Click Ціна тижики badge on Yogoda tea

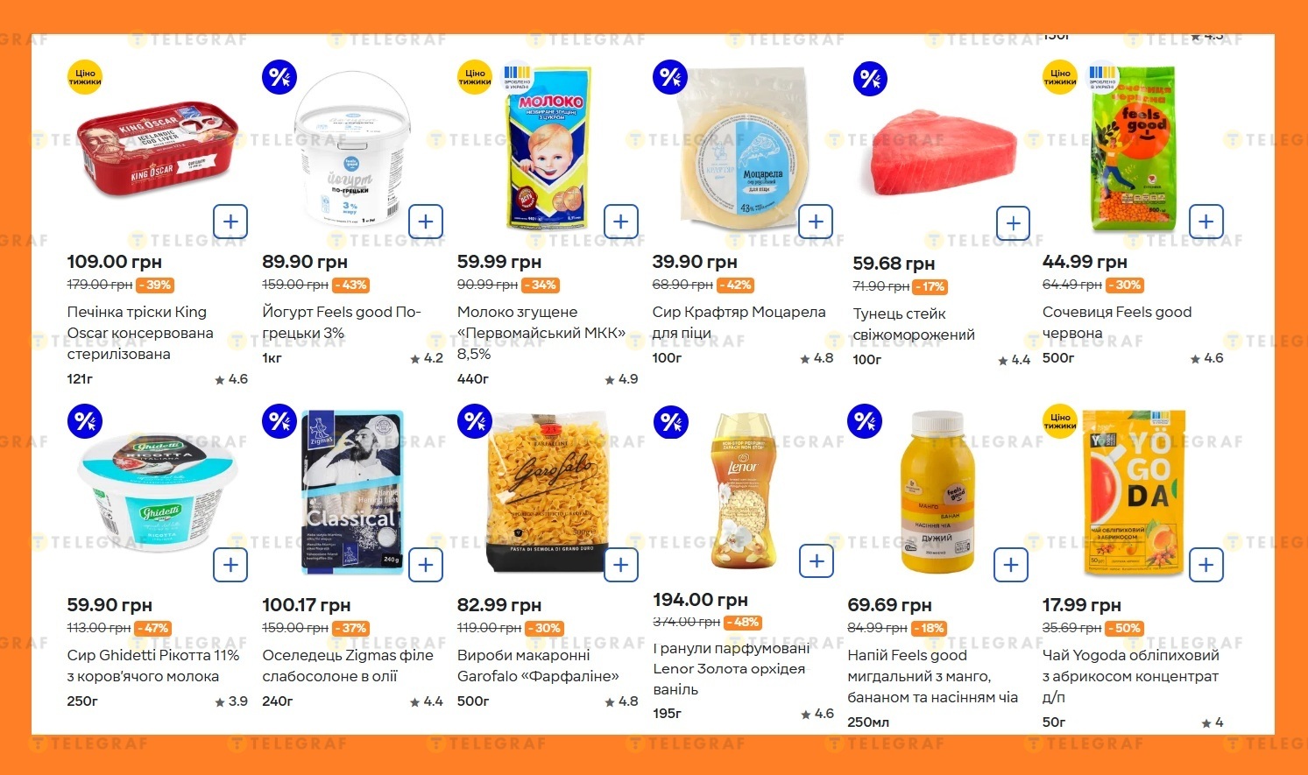tap(1060, 421)
